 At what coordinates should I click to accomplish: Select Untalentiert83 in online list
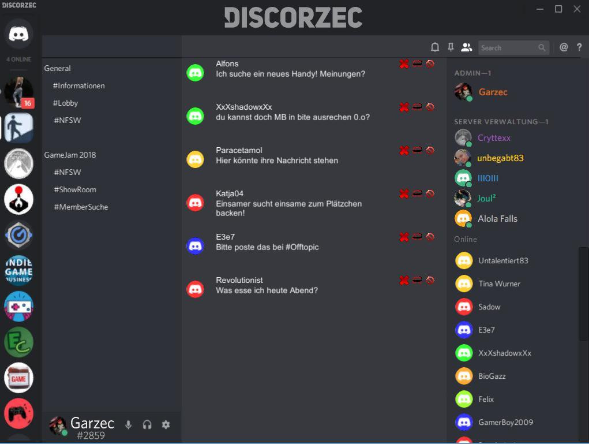point(492,260)
